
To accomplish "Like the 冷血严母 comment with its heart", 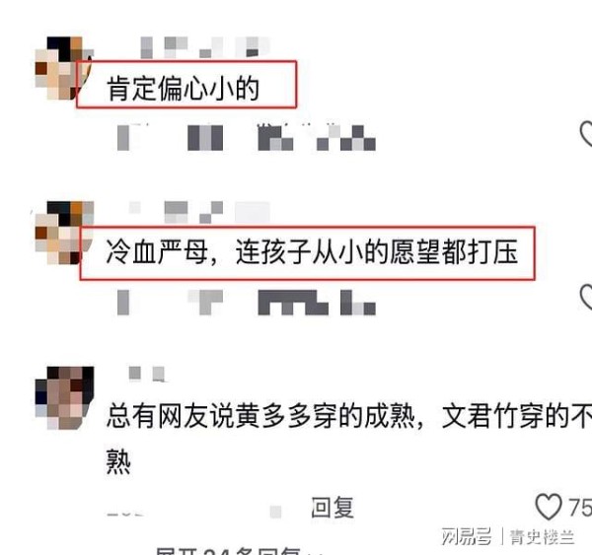I will point(586,298).
